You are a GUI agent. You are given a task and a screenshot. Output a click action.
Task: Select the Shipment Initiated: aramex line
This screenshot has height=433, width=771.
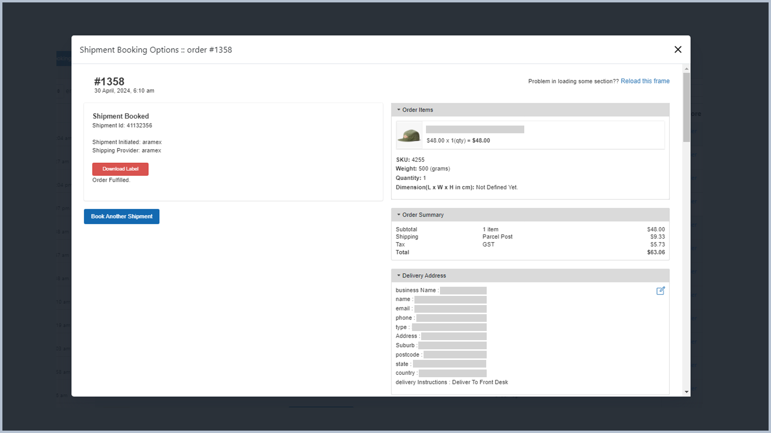pyautogui.click(x=127, y=142)
